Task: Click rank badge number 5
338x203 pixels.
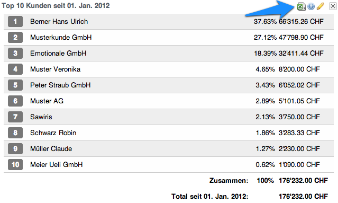Action: coord(15,85)
